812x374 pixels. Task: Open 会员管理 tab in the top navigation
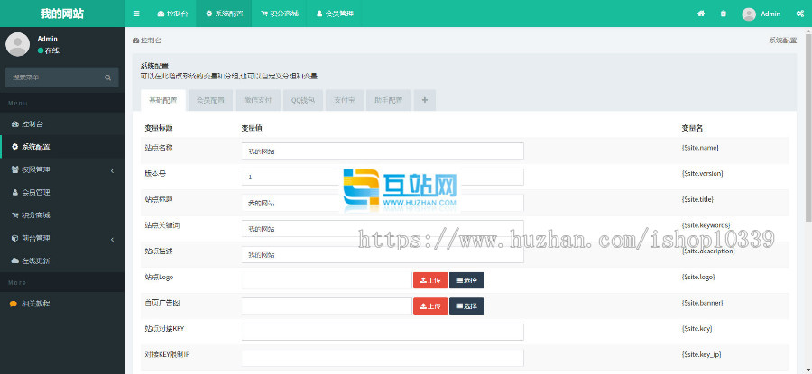334,14
